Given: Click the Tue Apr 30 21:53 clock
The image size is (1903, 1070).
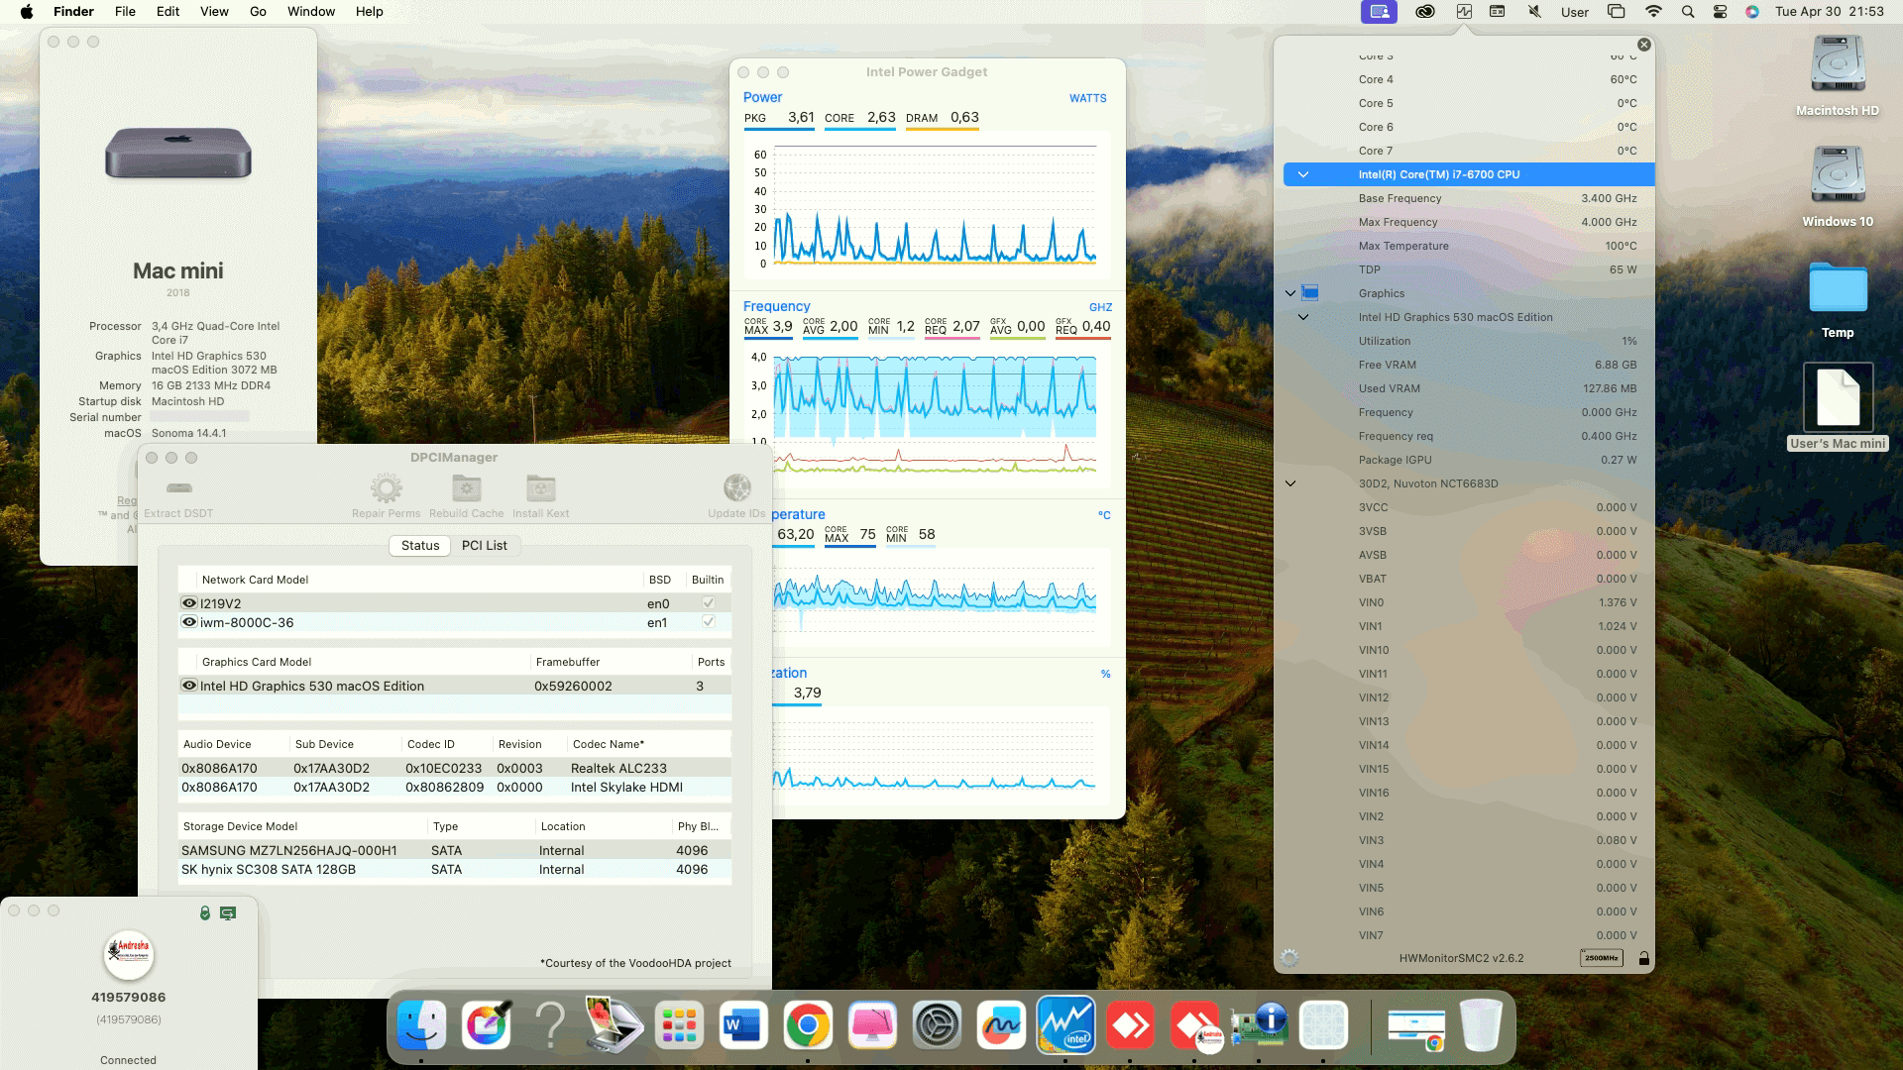Looking at the screenshot, I should tap(1830, 12).
